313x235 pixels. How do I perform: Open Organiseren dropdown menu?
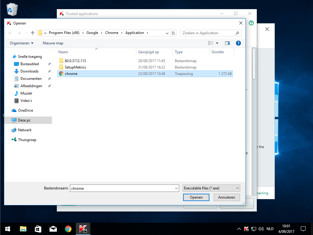[22, 43]
